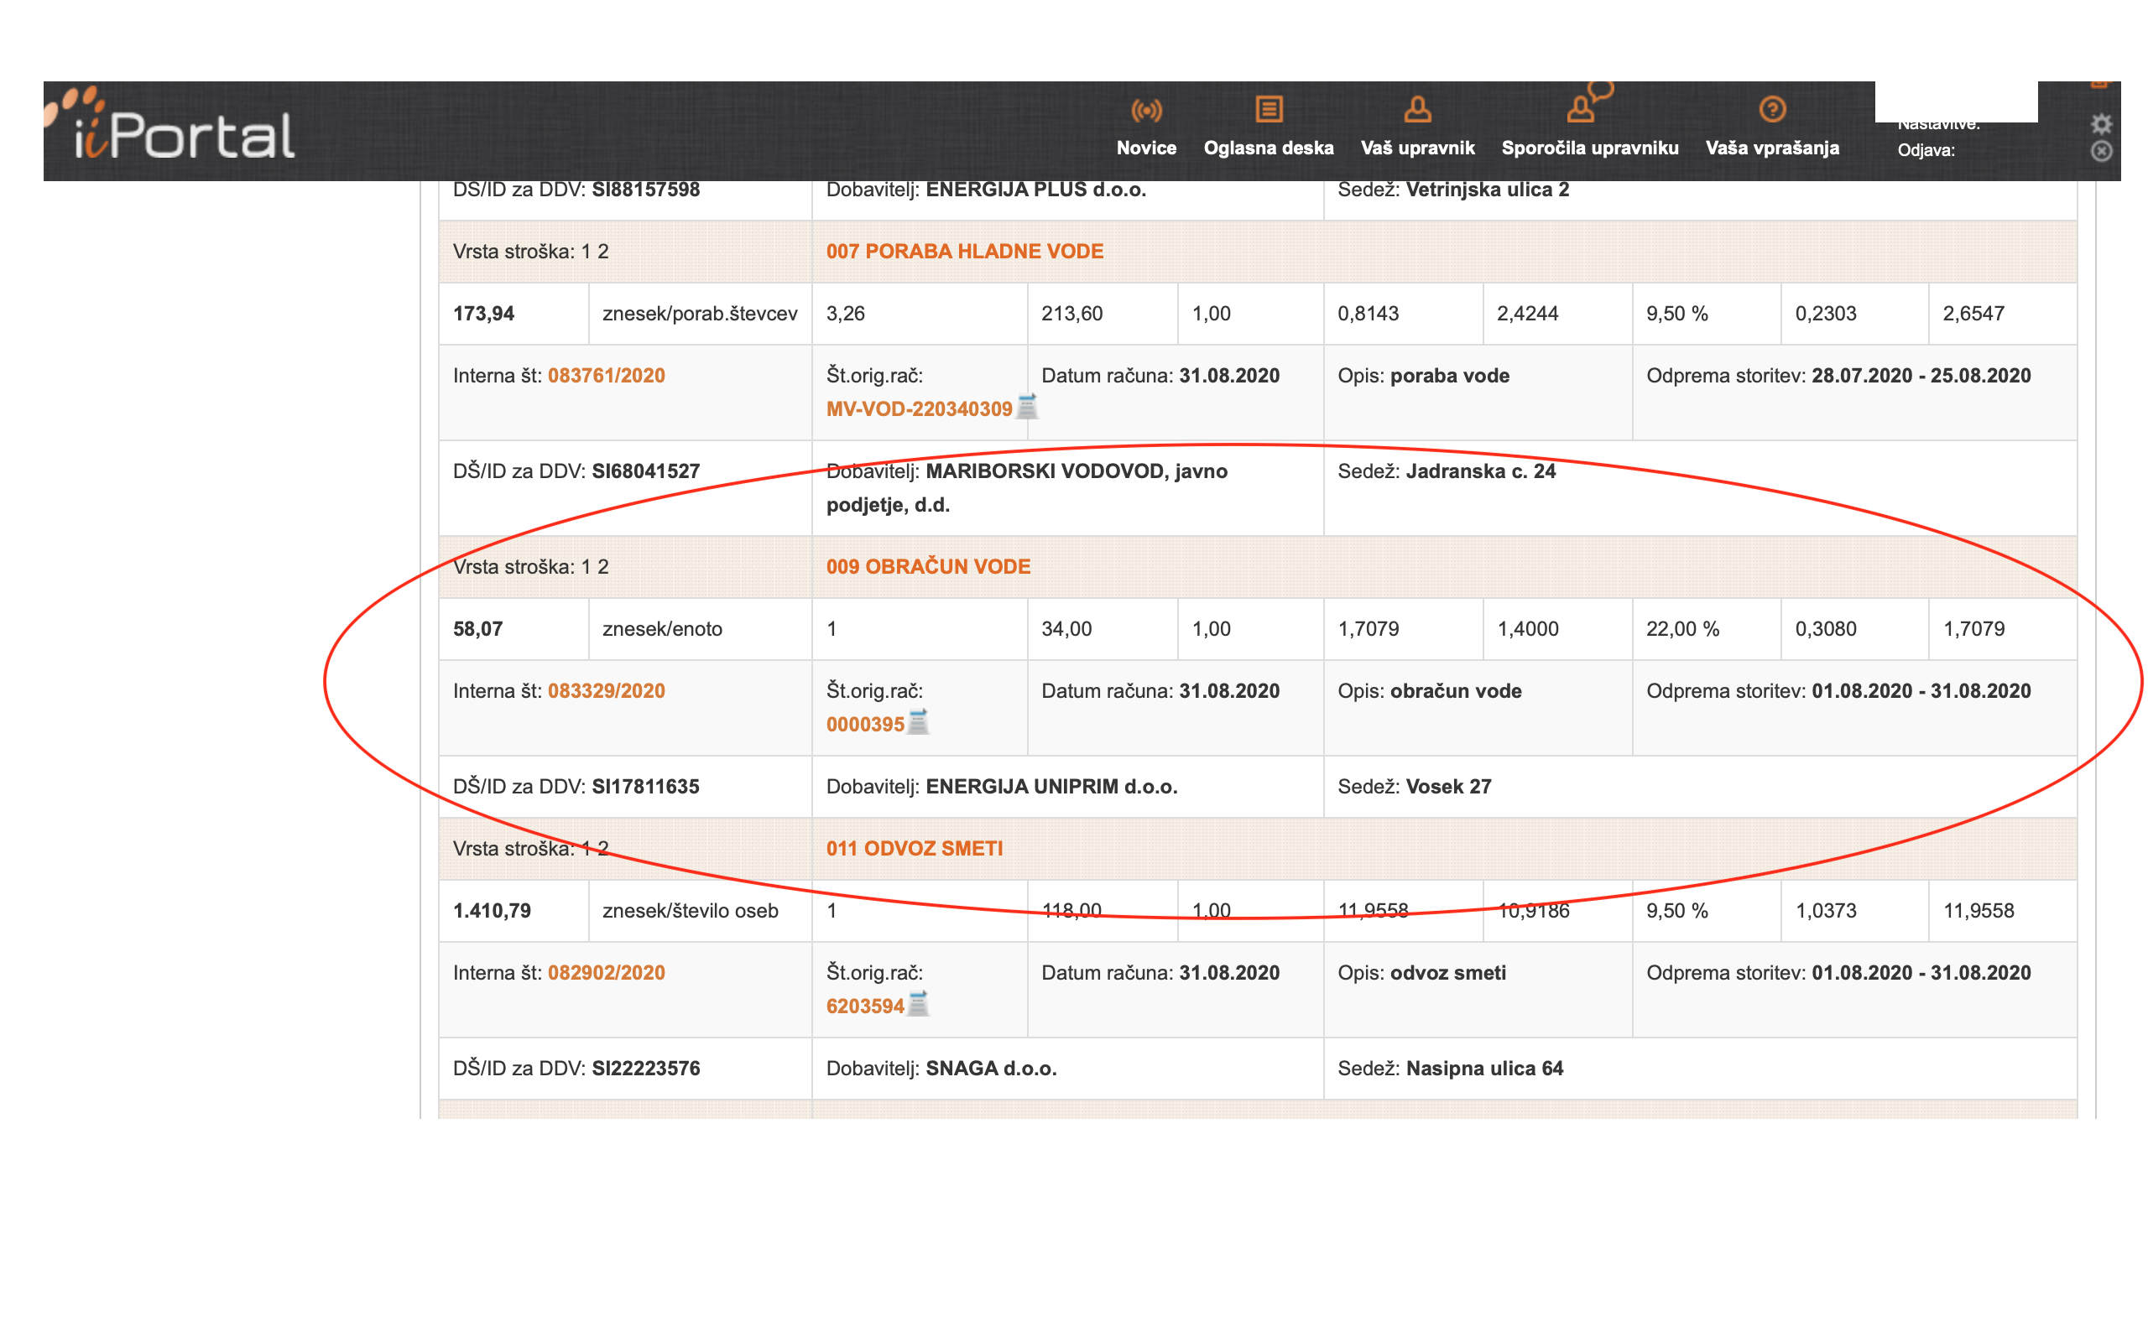Viewport: 2148px width, 1342px height.
Task: Open original invoice 6203594
Action: tap(864, 1006)
